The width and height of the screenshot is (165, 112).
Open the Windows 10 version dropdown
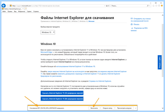pos(48,32)
